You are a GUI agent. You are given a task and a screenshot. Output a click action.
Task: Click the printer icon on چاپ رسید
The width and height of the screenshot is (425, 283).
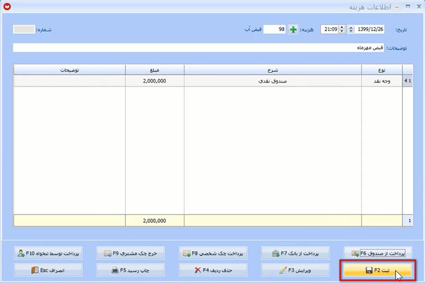[115, 271]
